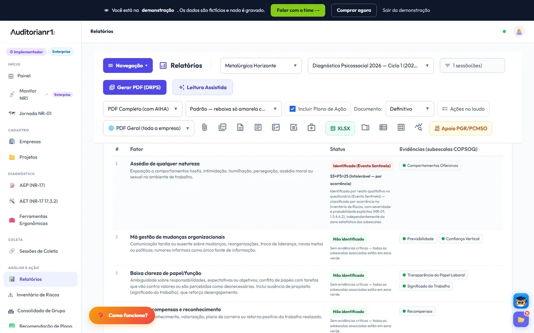The width and height of the screenshot is (534, 333).
Task: Click the grid matrix view icon
Action: pos(401,128)
